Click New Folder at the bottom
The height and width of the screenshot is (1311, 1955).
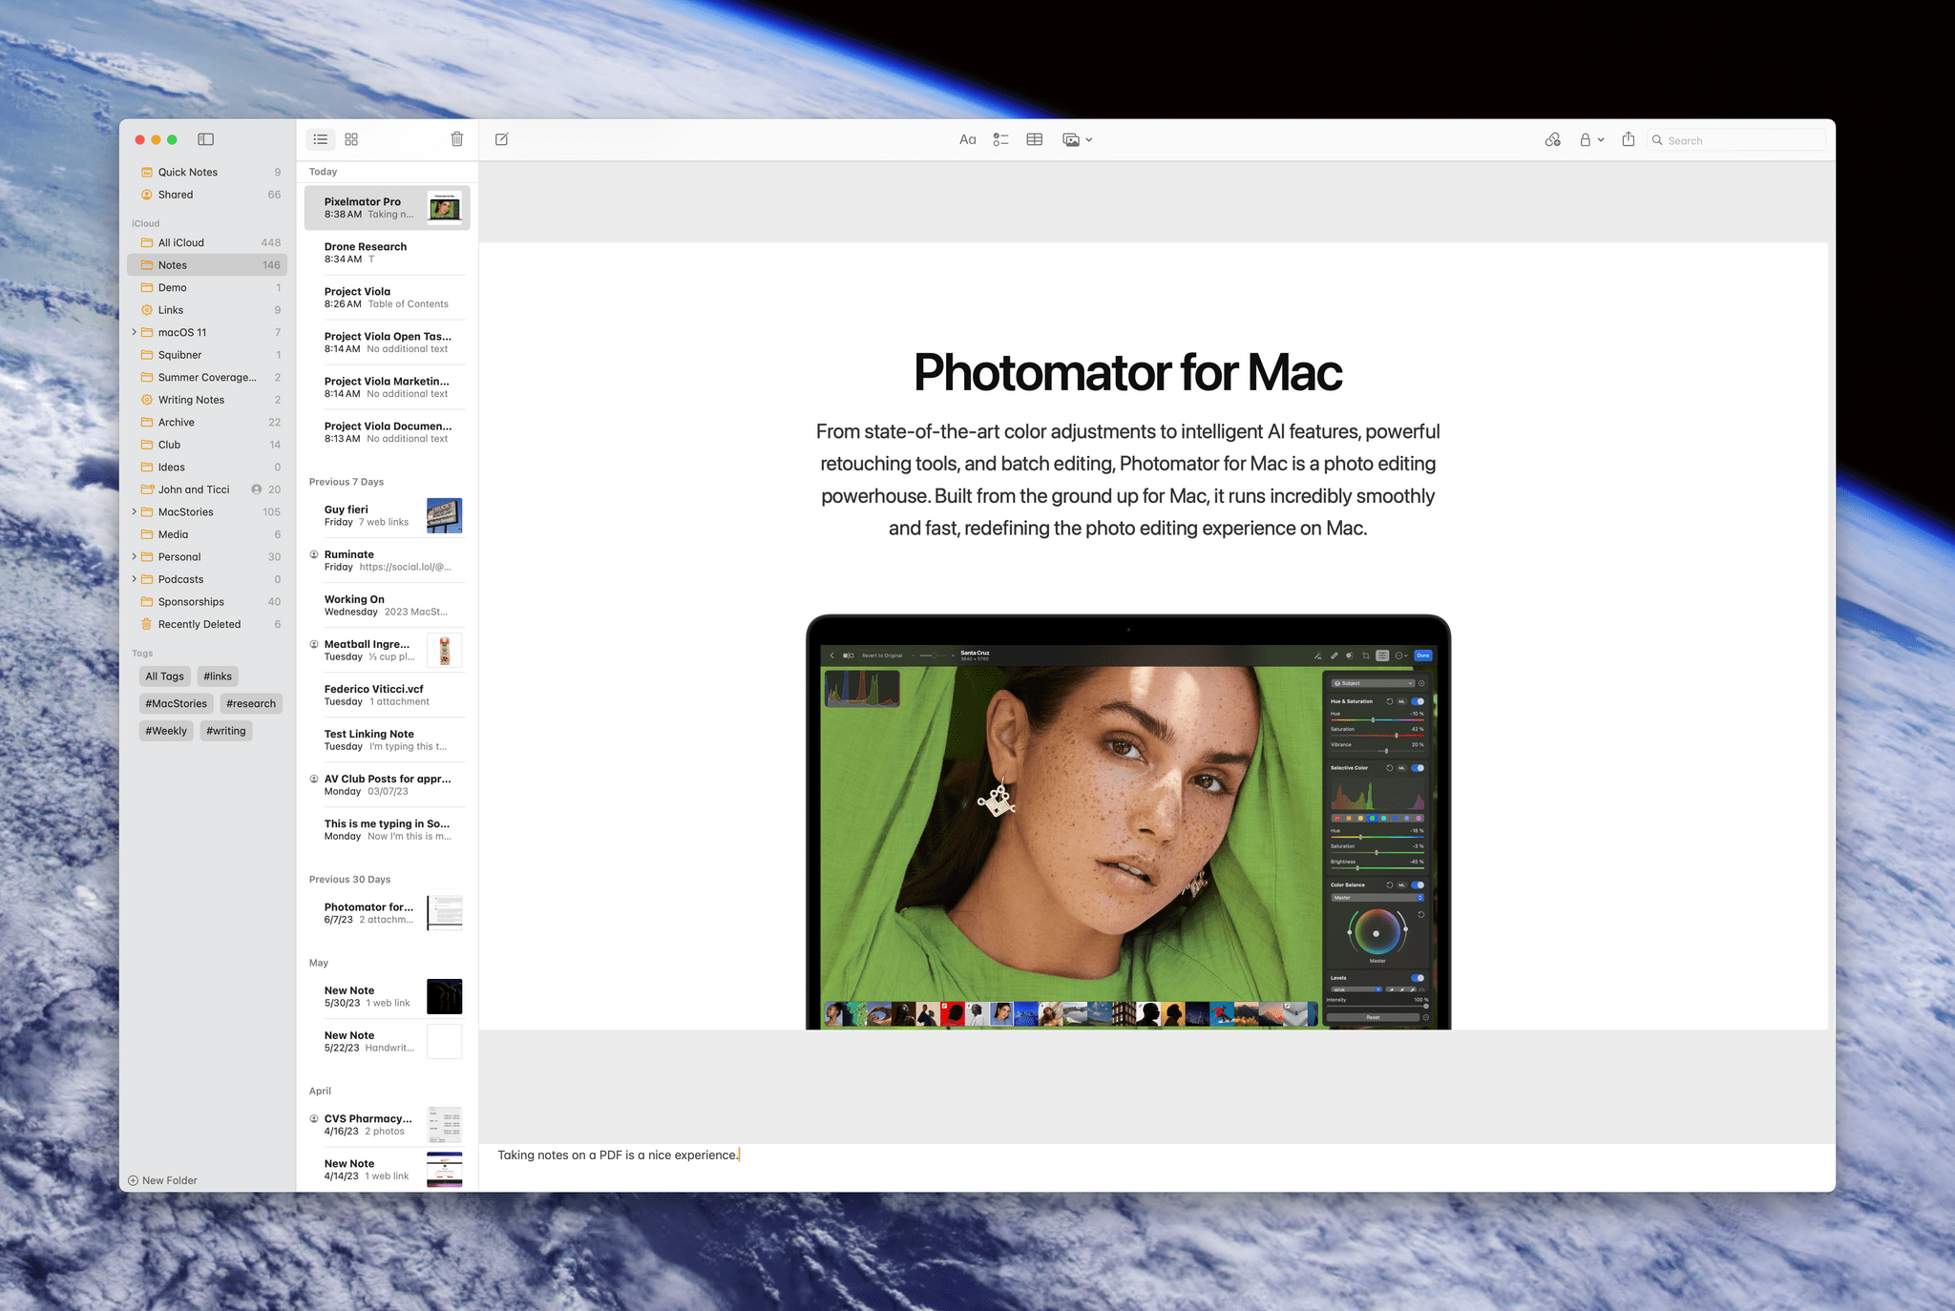162,1180
